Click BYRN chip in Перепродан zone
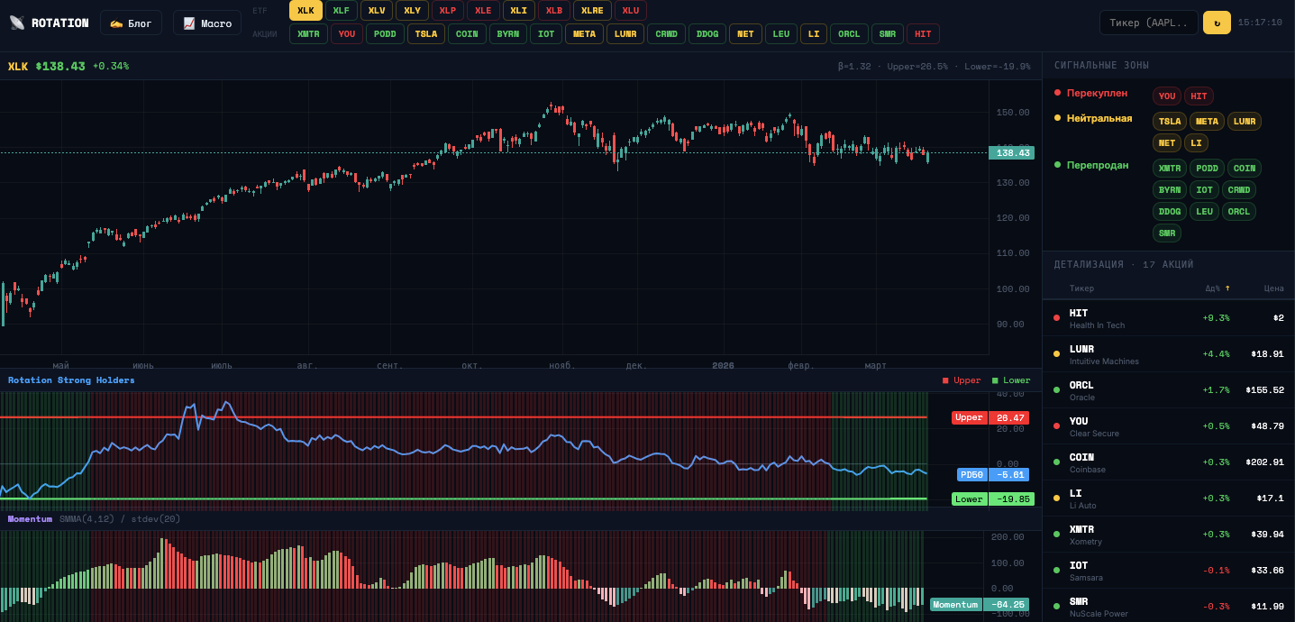The image size is (1295, 622). (x=1170, y=190)
